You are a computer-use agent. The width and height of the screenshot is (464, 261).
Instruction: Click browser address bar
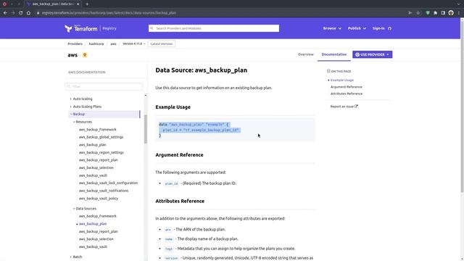[219, 13]
